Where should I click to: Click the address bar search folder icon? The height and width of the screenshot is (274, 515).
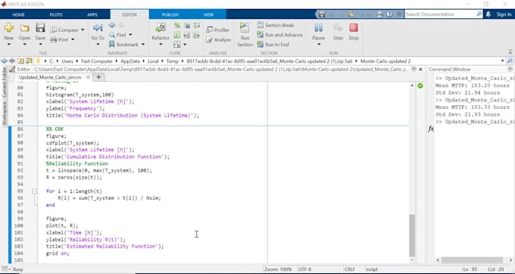[510, 61]
